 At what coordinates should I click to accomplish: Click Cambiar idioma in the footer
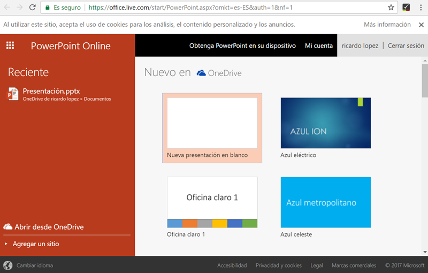point(35,265)
